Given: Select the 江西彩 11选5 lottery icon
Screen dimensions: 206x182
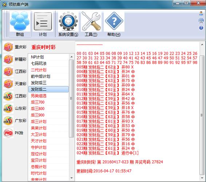Looking at the screenshot, I should (8, 96).
